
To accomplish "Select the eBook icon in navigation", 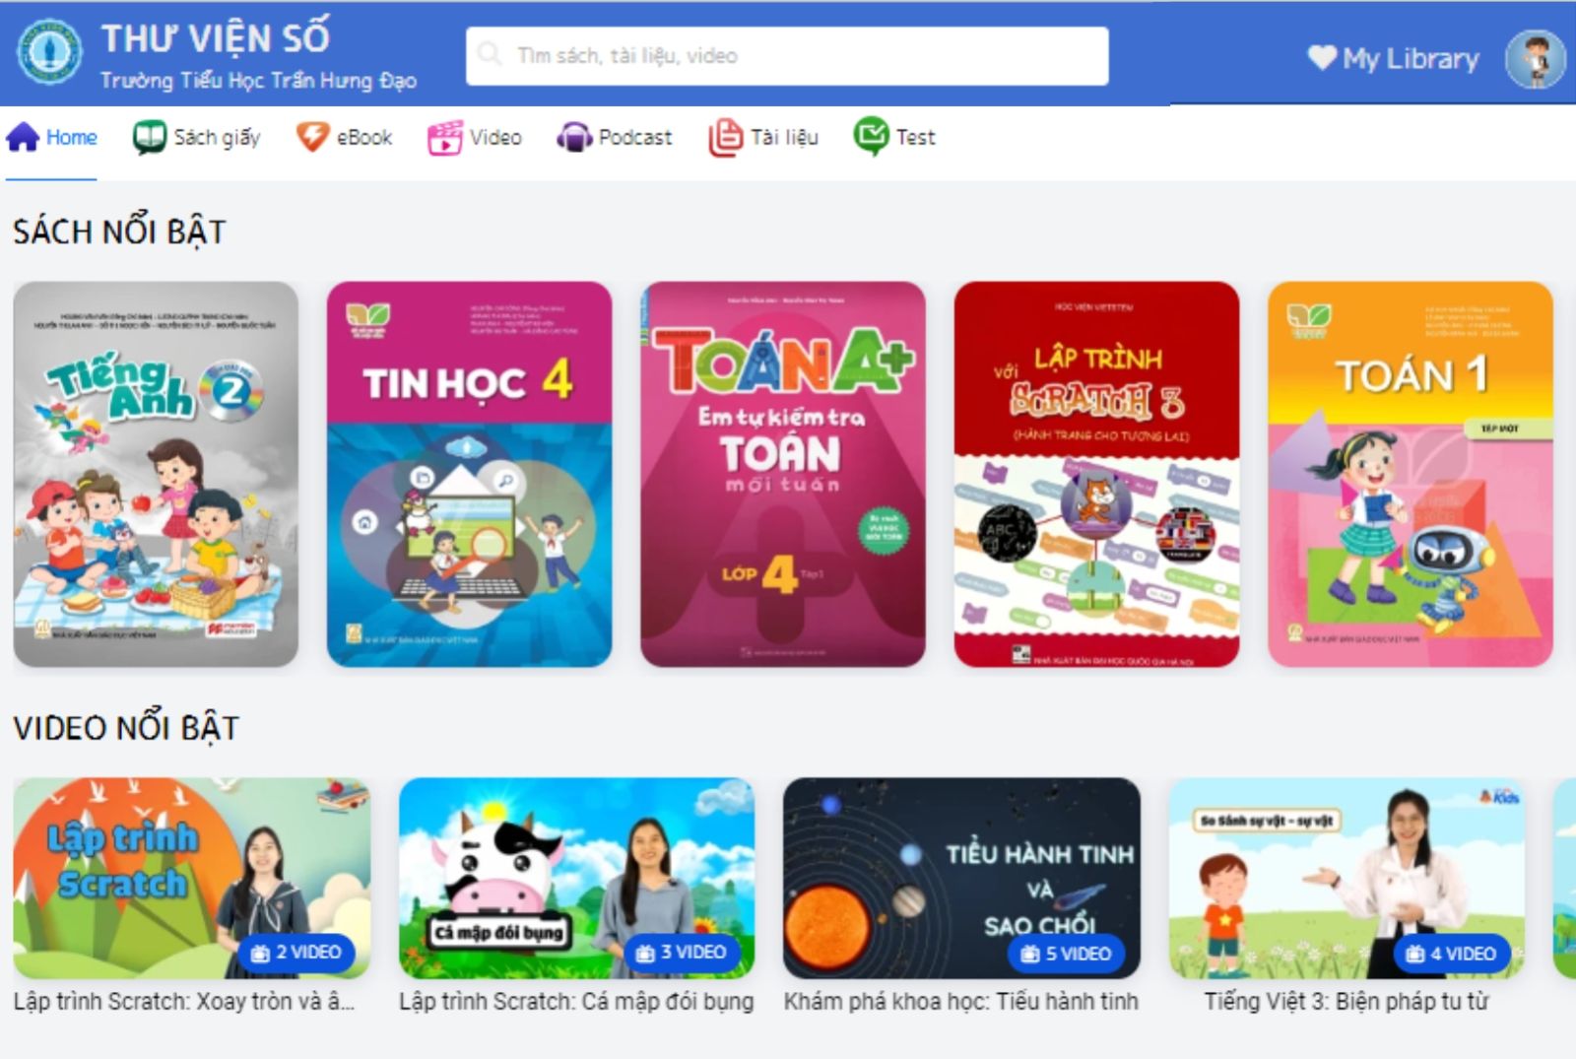I will point(312,137).
